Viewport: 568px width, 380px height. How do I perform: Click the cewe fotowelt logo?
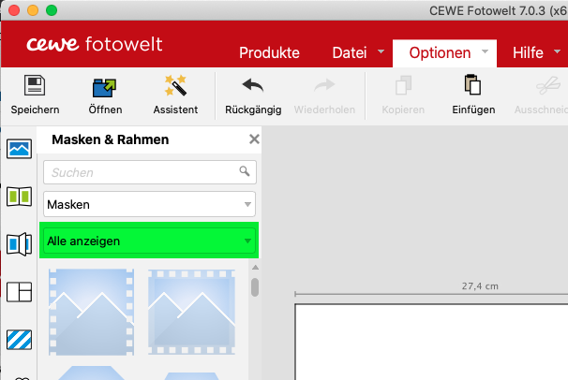tap(94, 44)
